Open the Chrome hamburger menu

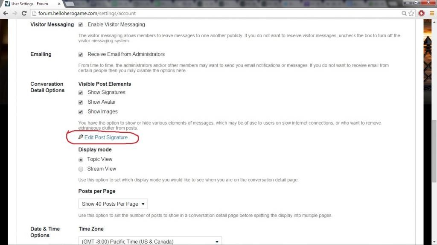coord(431,13)
